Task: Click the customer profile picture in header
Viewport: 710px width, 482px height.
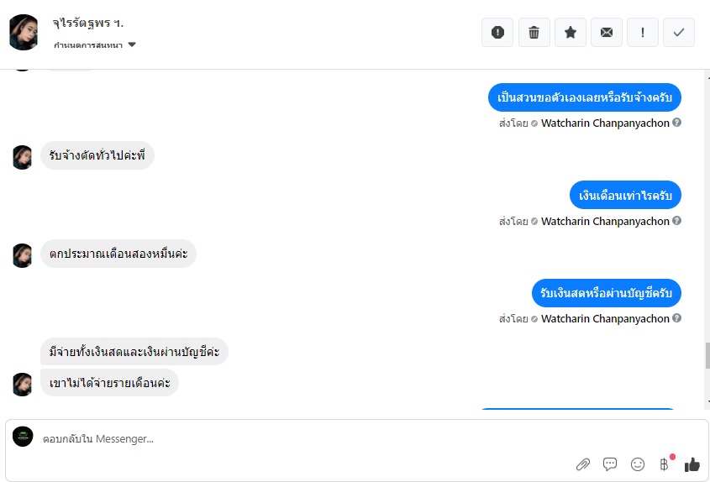Action: (24, 32)
